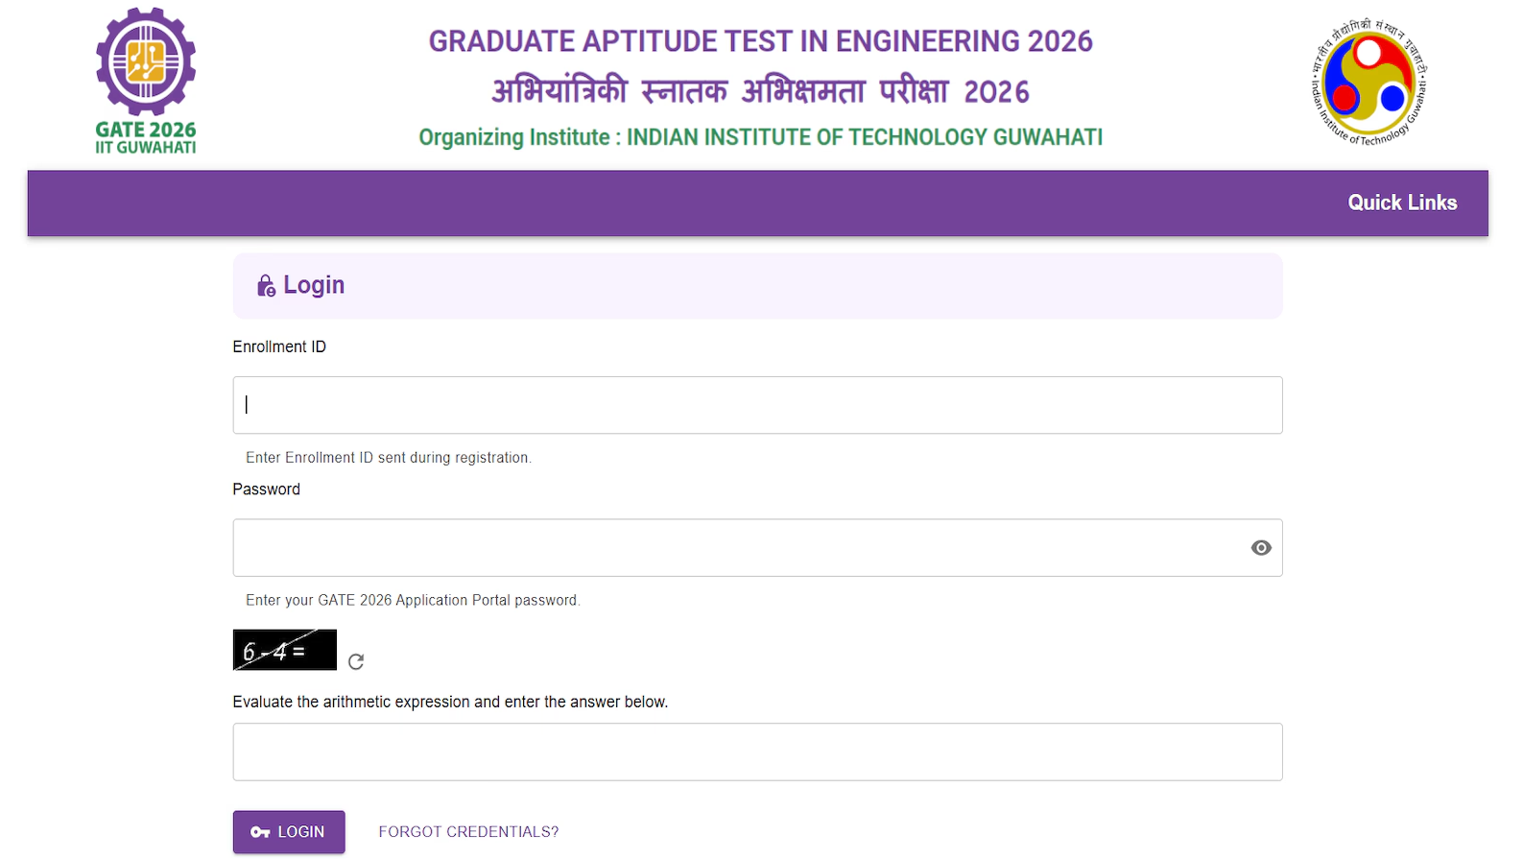
Task: Click inside the Password input box
Action: pyautogui.click(x=739, y=548)
